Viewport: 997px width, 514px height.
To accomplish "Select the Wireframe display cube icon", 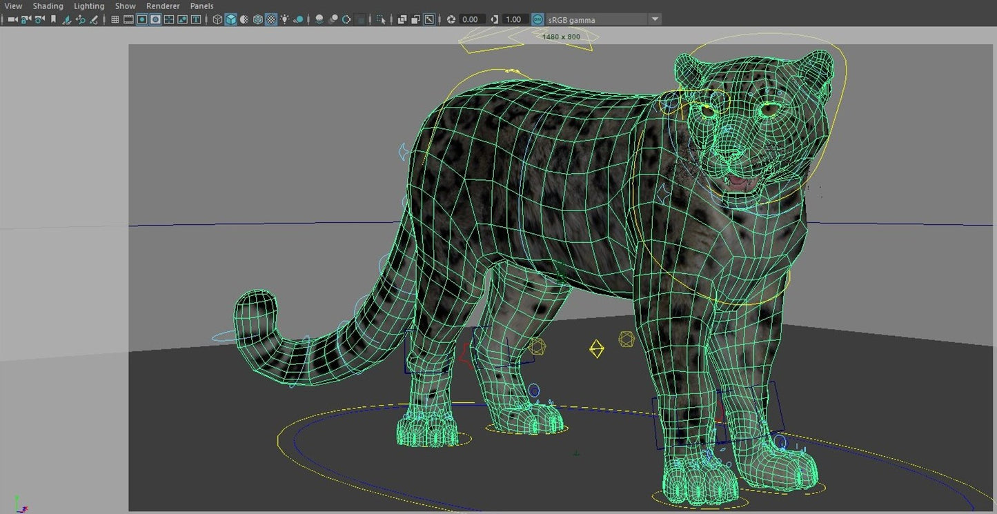I will point(217,19).
